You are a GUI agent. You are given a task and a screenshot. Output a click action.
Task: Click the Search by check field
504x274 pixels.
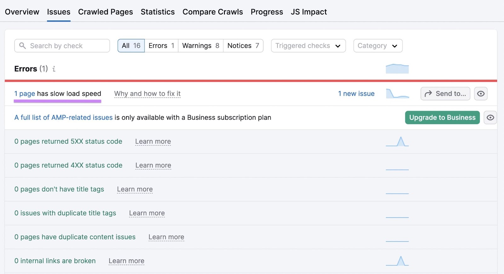click(x=62, y=46)
